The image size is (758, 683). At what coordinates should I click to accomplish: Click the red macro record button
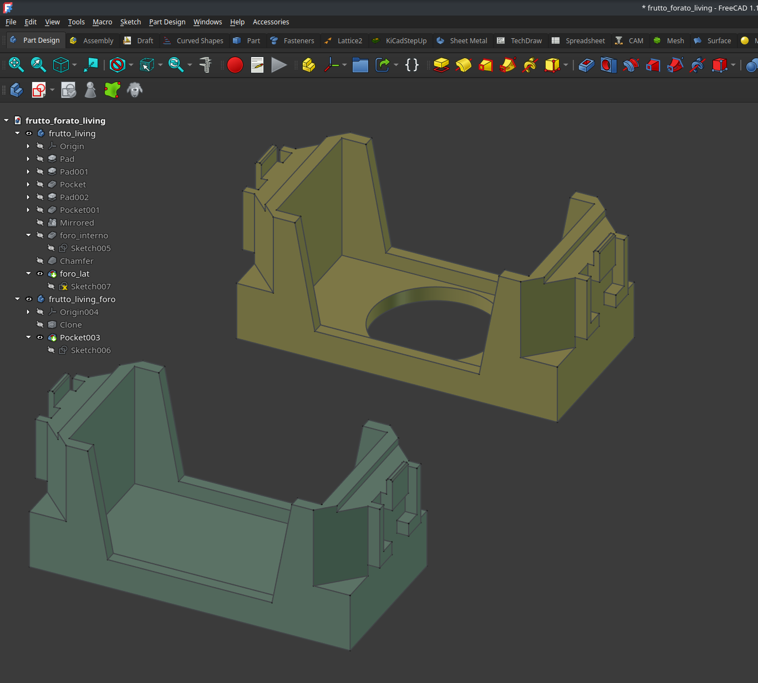(x=235, y=65)
